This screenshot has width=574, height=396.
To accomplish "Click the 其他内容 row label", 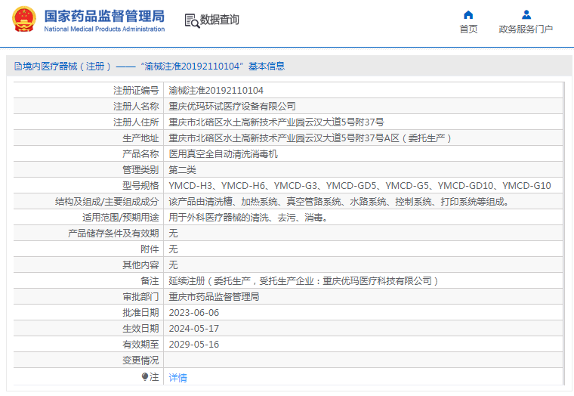I will 140,265.
